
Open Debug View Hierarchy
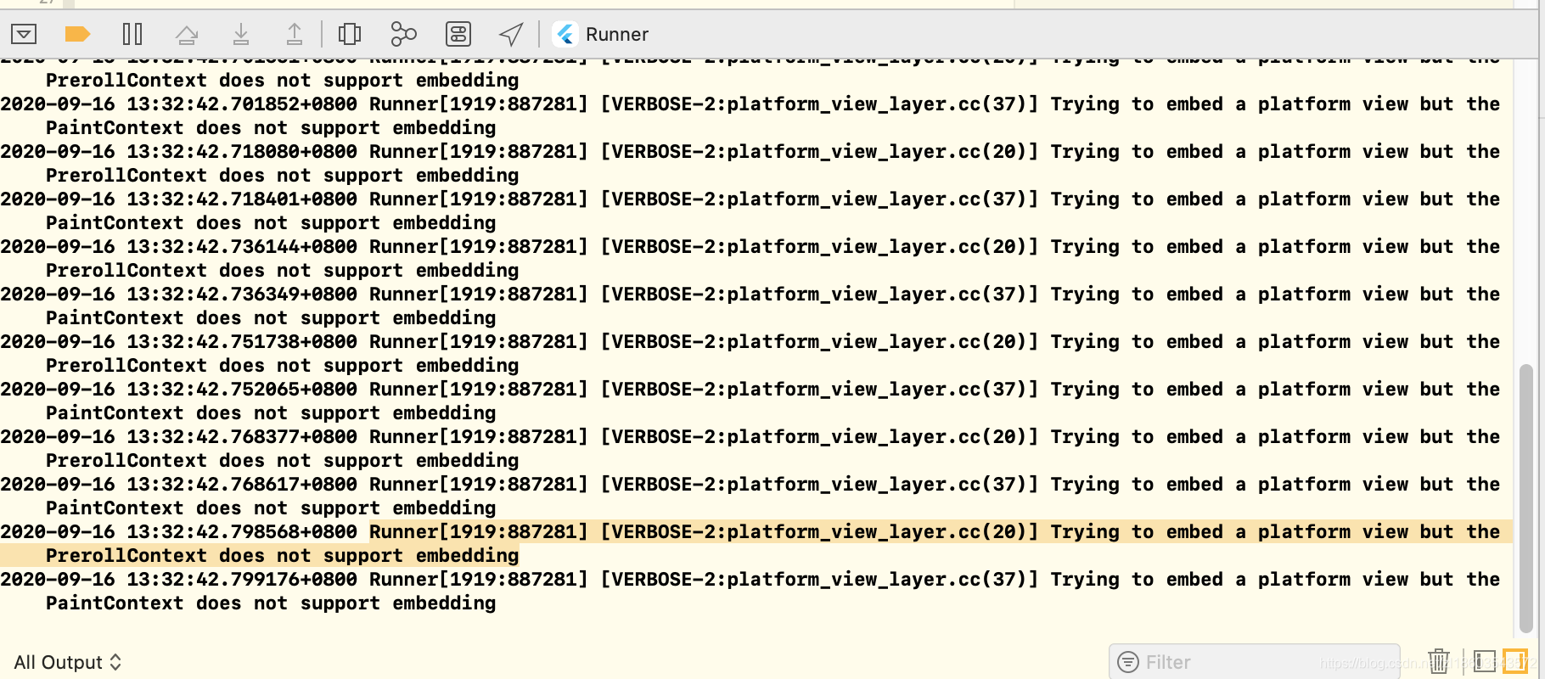(350, 34)
